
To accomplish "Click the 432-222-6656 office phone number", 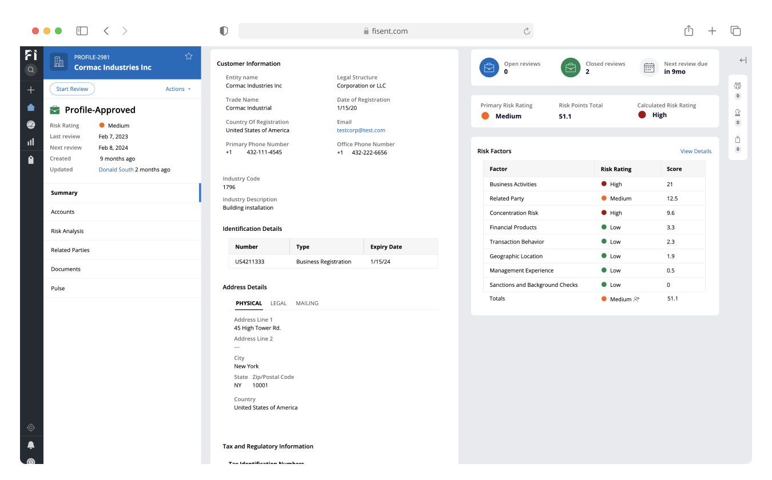I will click(369, 153).
